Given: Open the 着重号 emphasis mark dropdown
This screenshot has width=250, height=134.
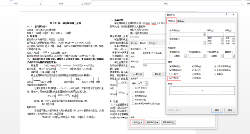Looking at the screenshot, I should pyautogui.click(x=233, y=56).
